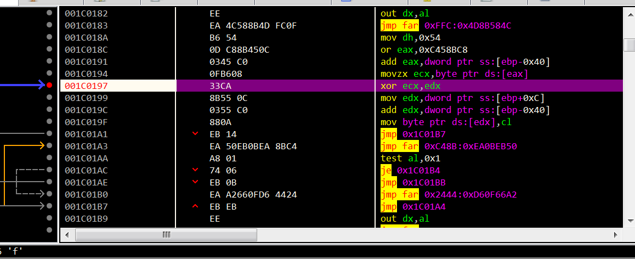Screen dimensions: 635x259
Task: Click the left arrow of horizontal scrollbar
Action: pyautogui.click(x=67, y=235)
